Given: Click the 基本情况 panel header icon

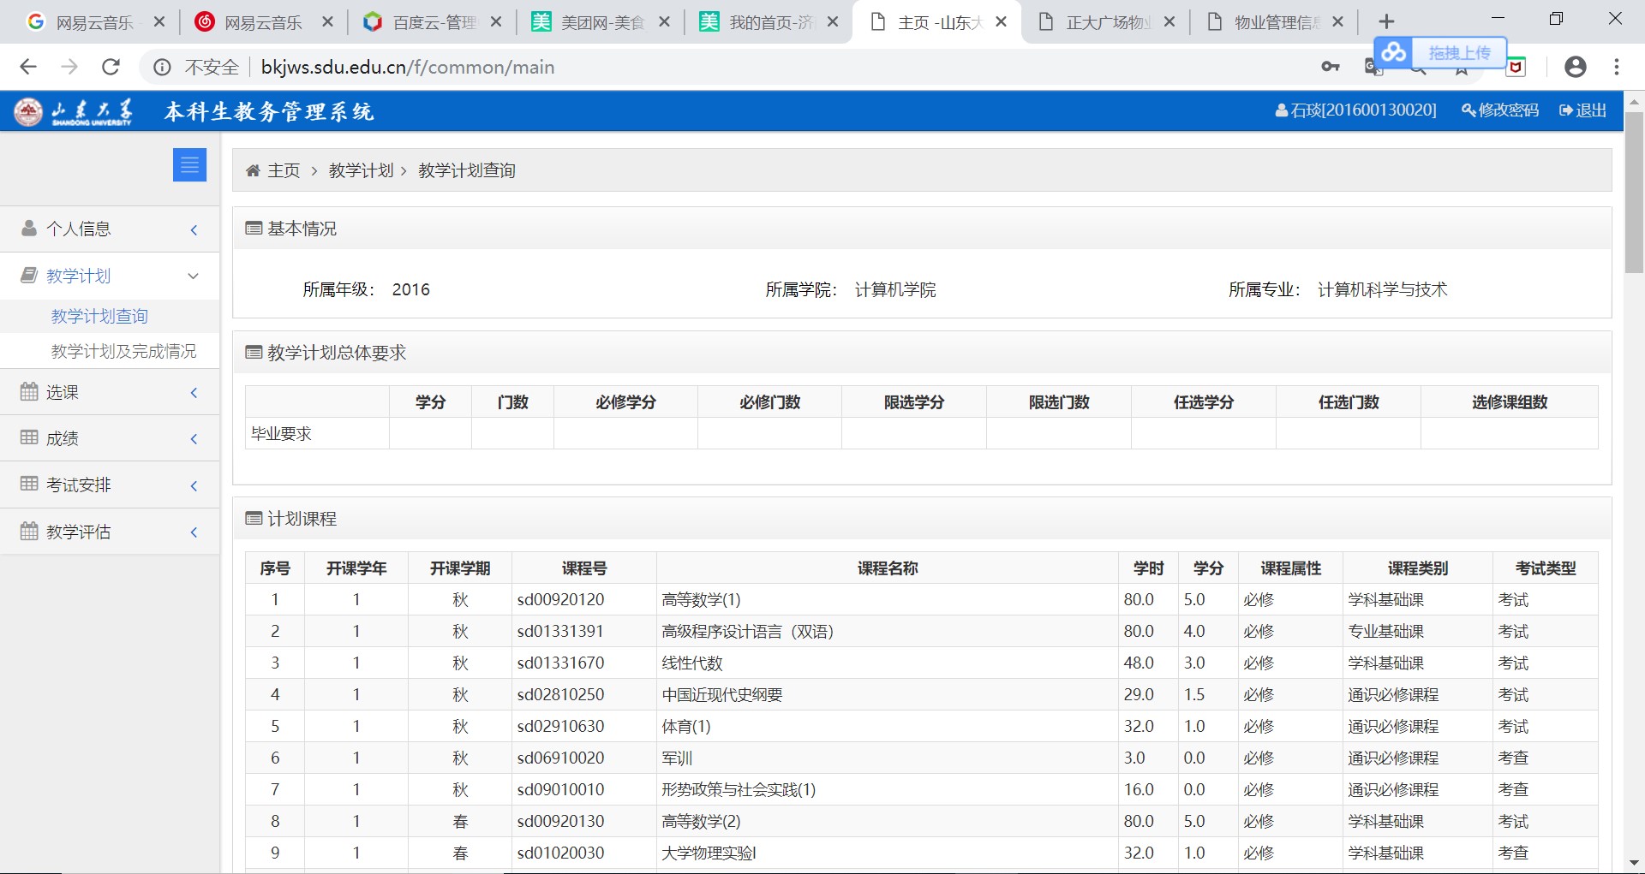Looking at the screenshot, I should (254, 229).
